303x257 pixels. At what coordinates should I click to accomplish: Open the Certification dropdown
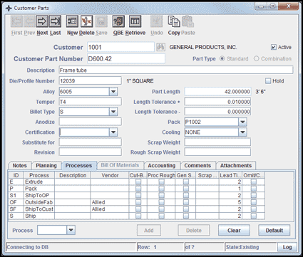(x=113, y=132)
